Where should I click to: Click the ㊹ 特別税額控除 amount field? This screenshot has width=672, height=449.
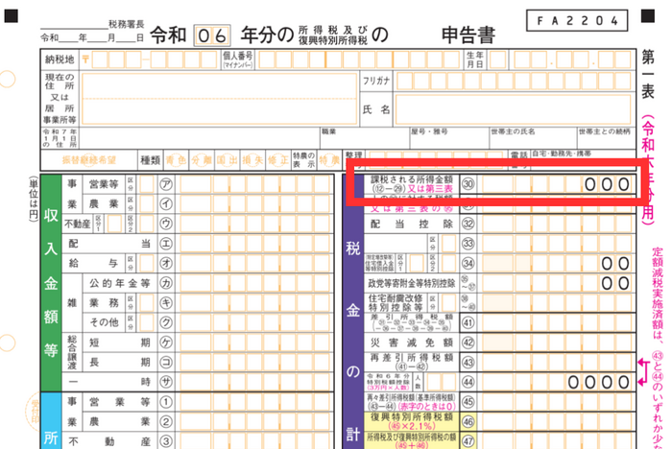coord(557,382)
